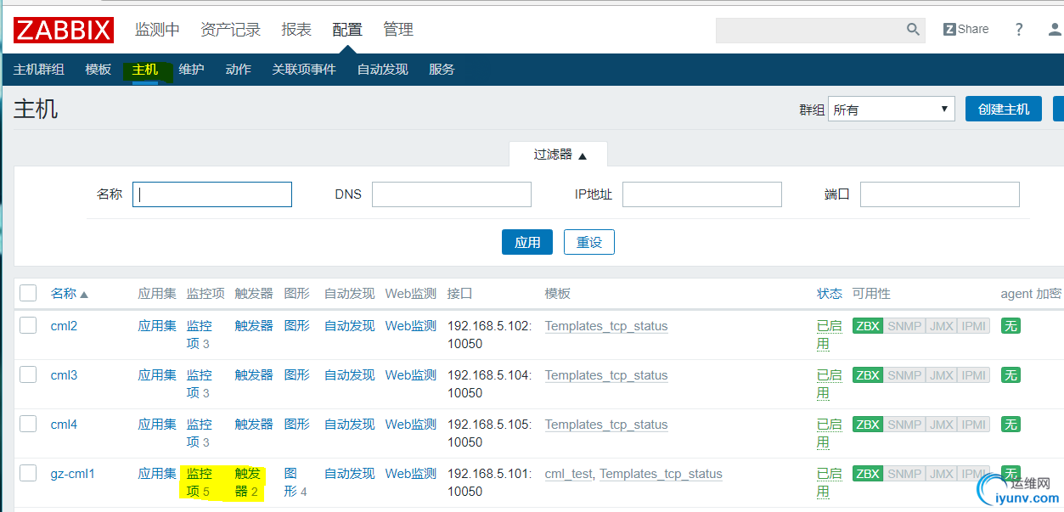1064x512 pixels.
Task: Open 图形 graphs for gz-cml1
Action: [x=290, y=482]
